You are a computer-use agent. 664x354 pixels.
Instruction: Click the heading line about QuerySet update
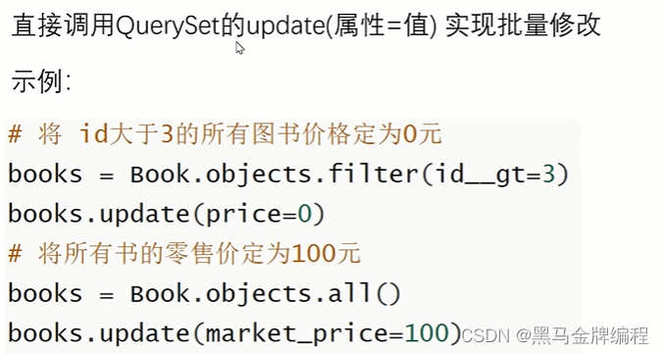(x=306, y=25)
